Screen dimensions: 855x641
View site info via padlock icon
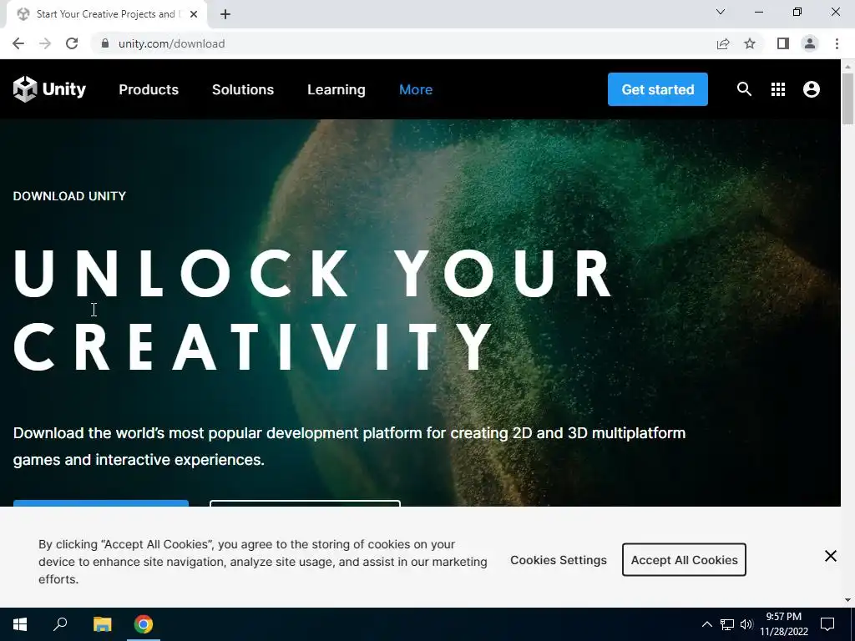click(105, 43)
